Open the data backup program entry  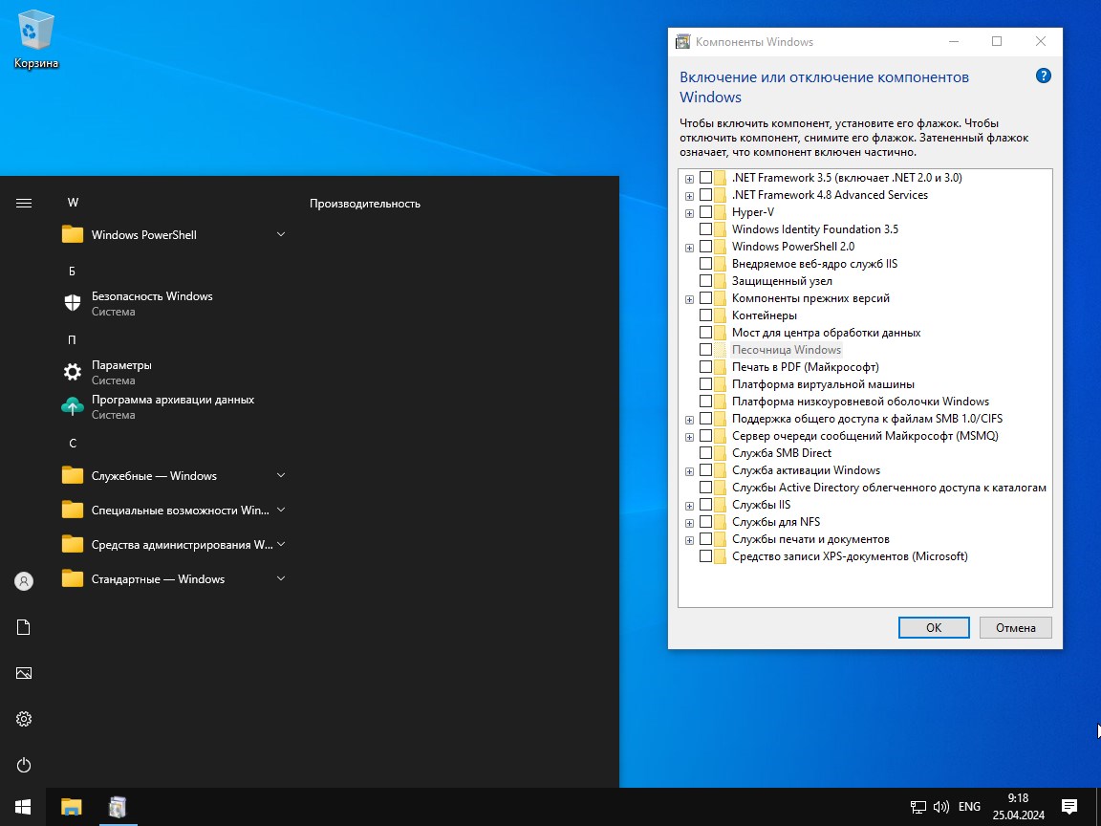click(x=172, y=406)
